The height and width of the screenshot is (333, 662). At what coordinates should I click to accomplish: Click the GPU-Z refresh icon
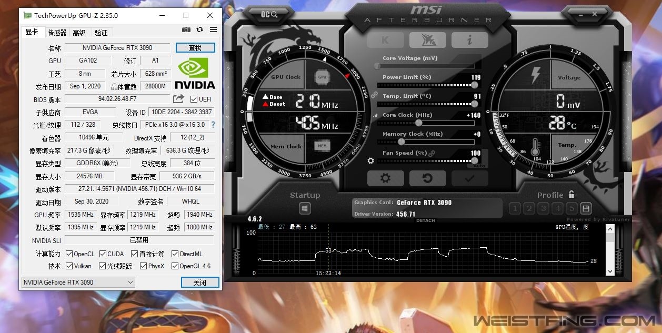pyautogui.click(x=199, y=30)
